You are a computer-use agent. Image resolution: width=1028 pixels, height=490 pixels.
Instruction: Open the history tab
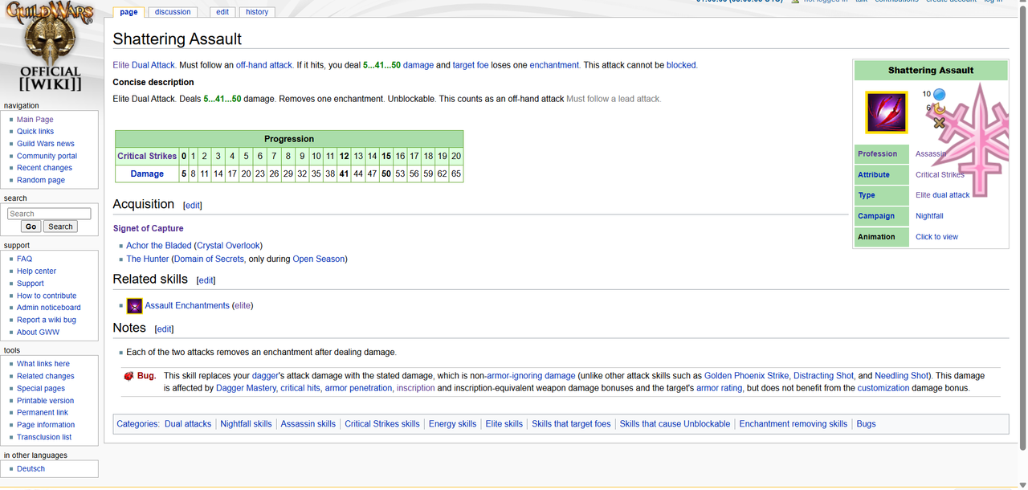coord(257,12)
